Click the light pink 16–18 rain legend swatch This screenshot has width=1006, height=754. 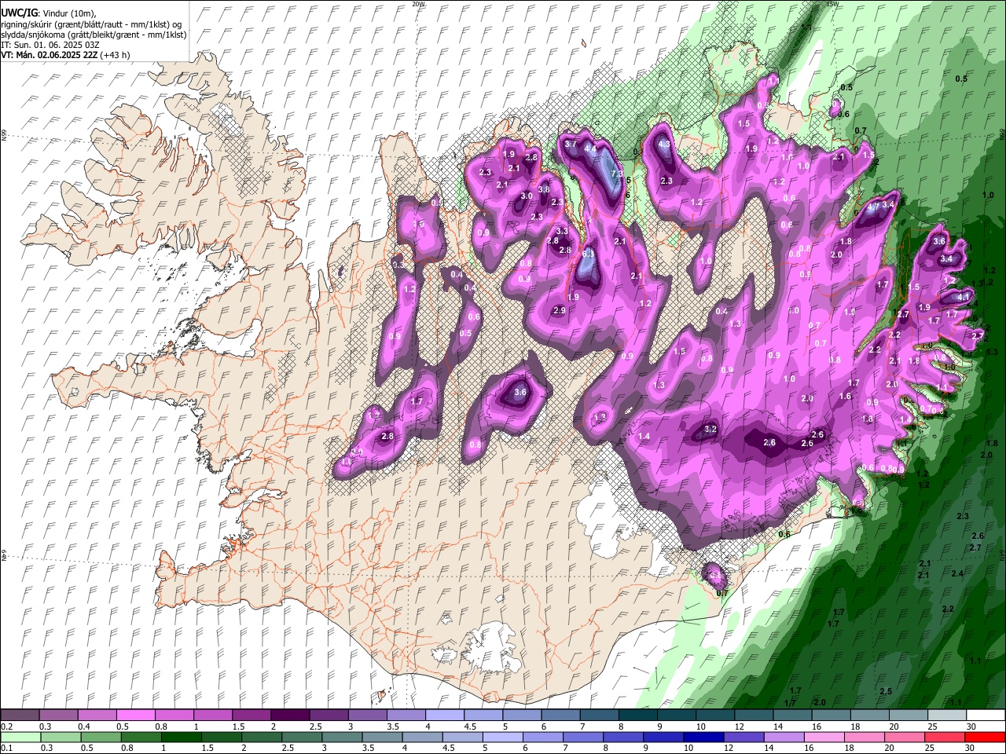(824, 738)
